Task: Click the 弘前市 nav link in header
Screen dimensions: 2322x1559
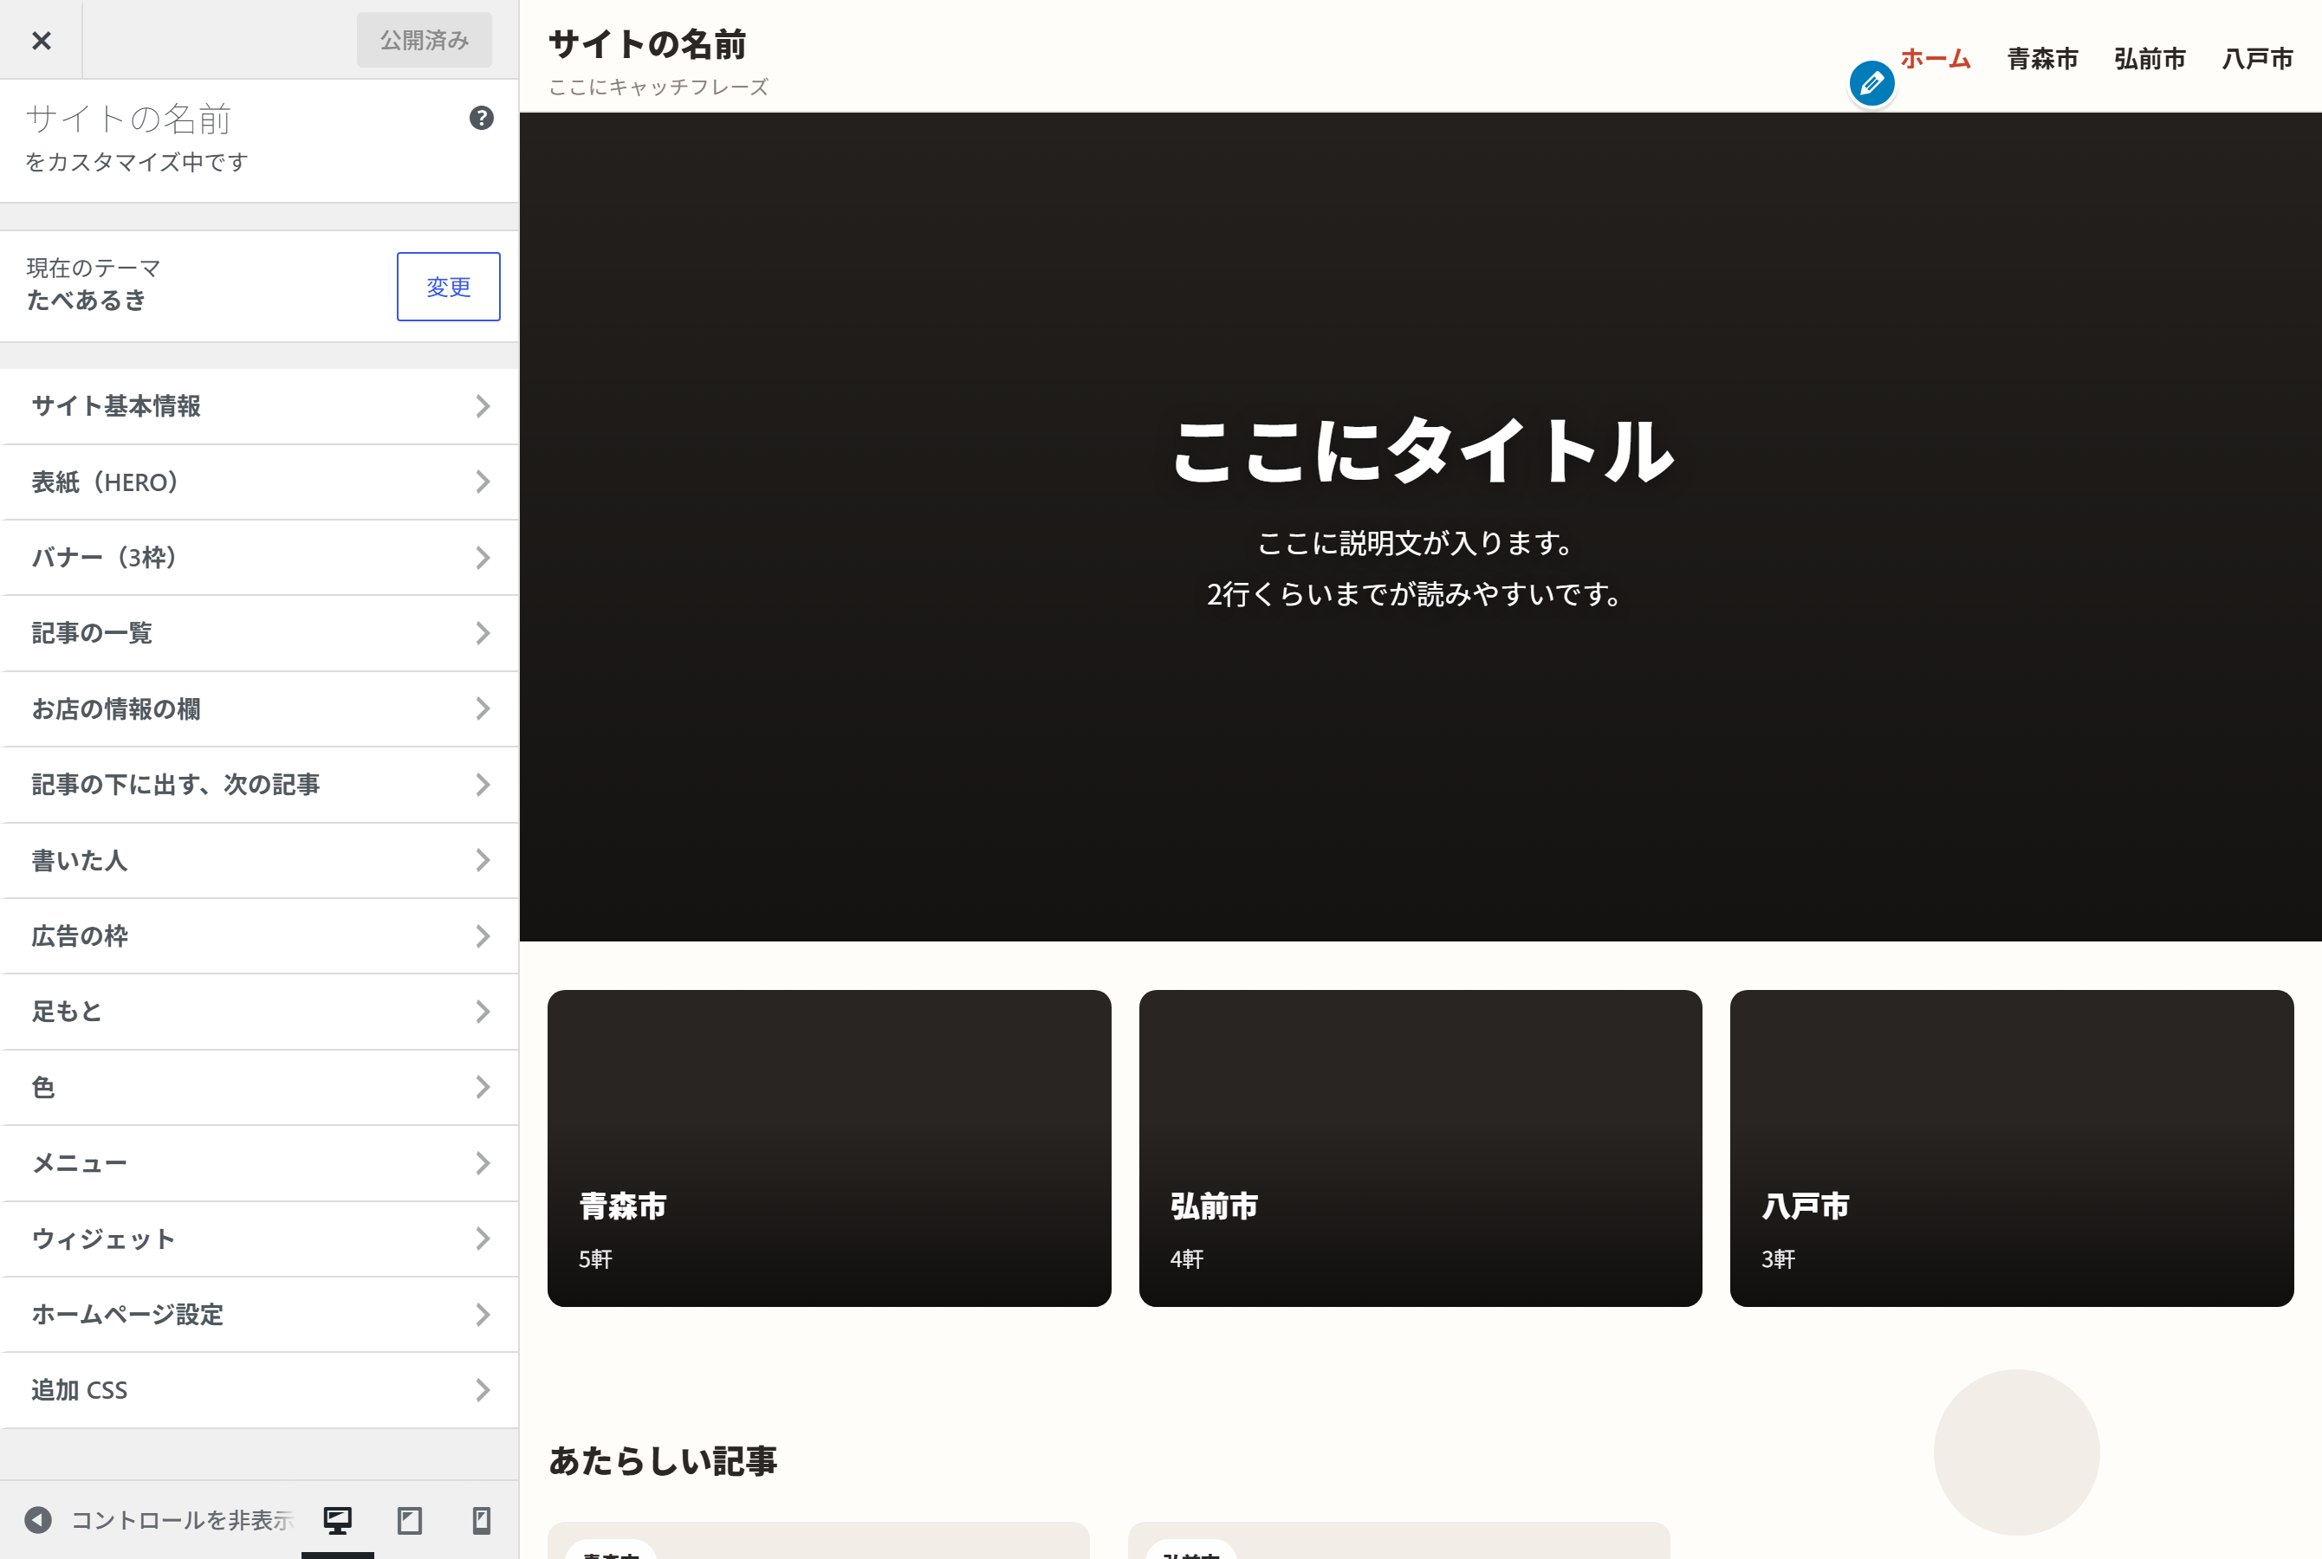Action: pyautogui.click(x=2150, y=59)
